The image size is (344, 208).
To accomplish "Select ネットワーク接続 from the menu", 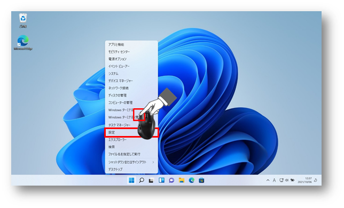I will point(131,88).
